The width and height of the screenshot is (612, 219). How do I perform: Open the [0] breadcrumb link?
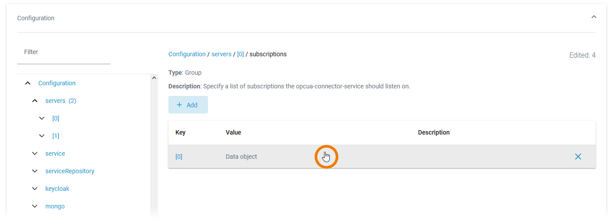click(240, 54)
